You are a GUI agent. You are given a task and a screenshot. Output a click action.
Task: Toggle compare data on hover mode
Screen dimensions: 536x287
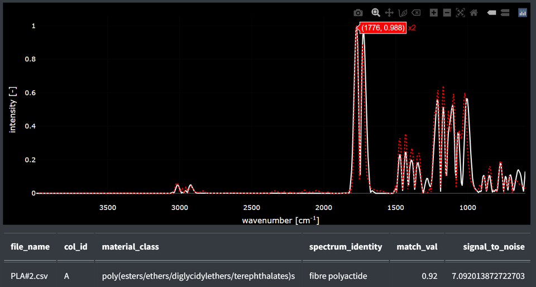coord(505,13)
